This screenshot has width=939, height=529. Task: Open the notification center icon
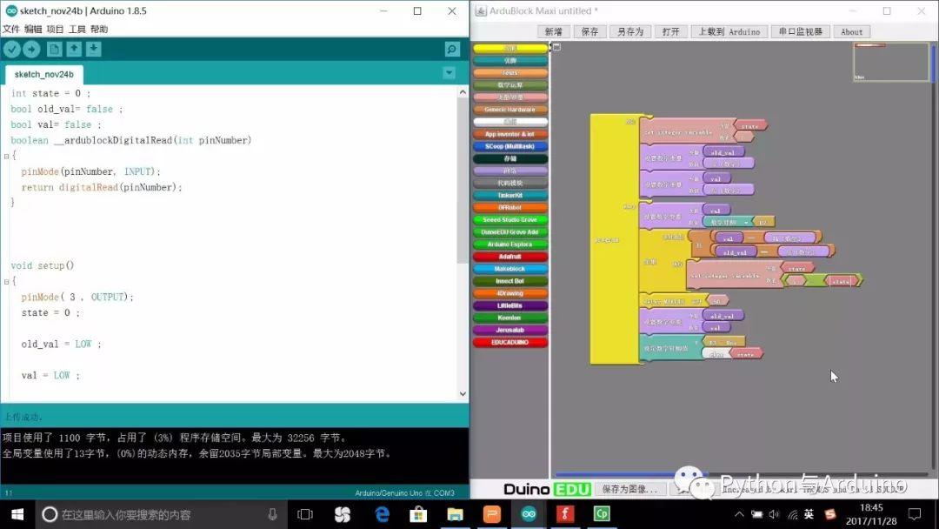point(915,514)
